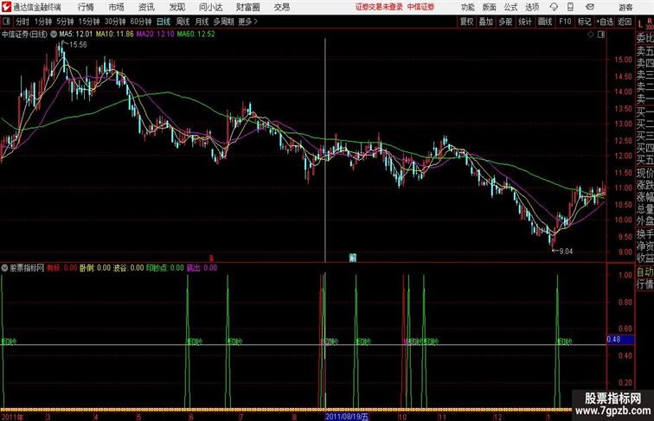The image size is (654, 421).
Task: Click the MA60: 12.52 value label
Action: click(196, 35)
